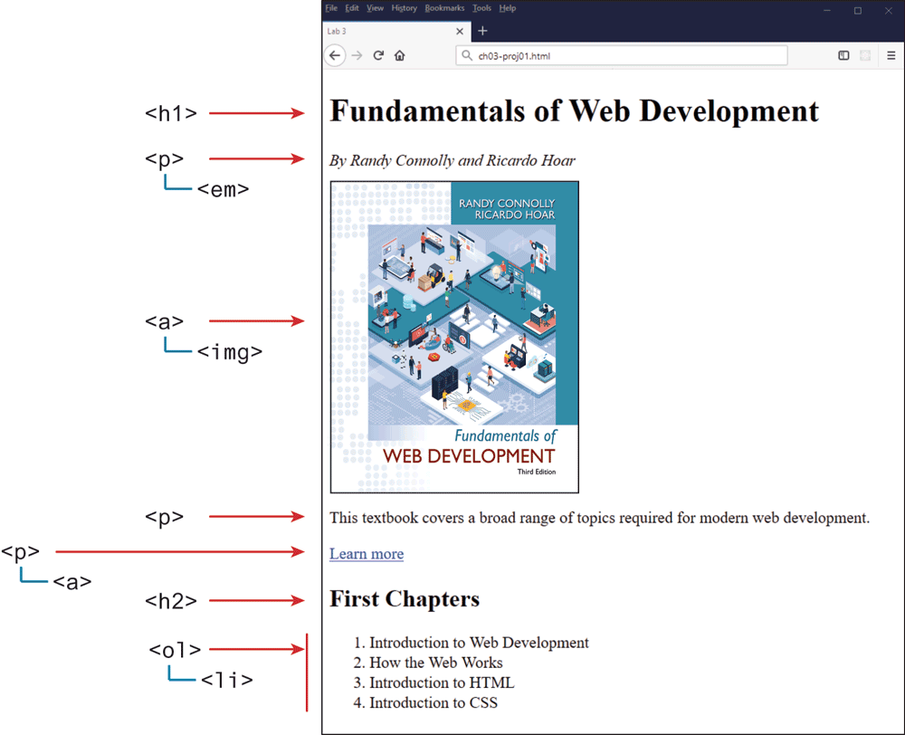Reload the current page
Image resolution: width=905 pixels, height=735 pixels.
click(378, 56)
